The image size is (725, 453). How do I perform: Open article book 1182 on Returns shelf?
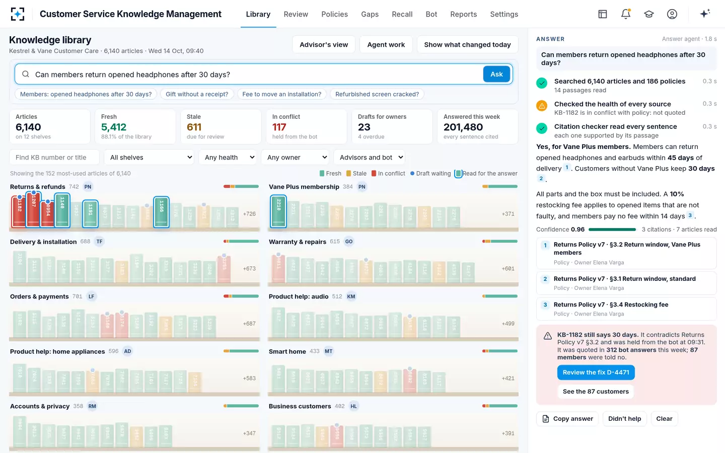click(20, 211)
